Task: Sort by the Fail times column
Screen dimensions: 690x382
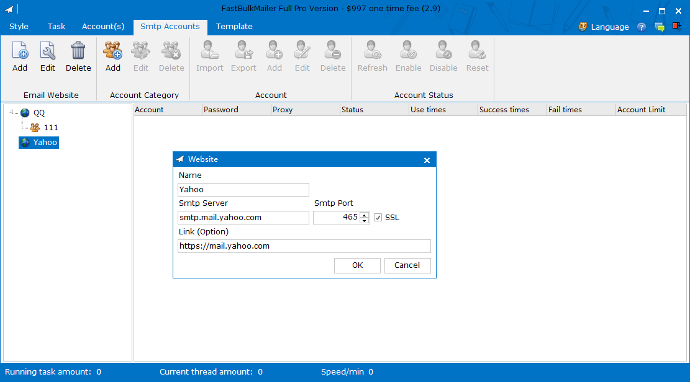Action: coord(581,110)
